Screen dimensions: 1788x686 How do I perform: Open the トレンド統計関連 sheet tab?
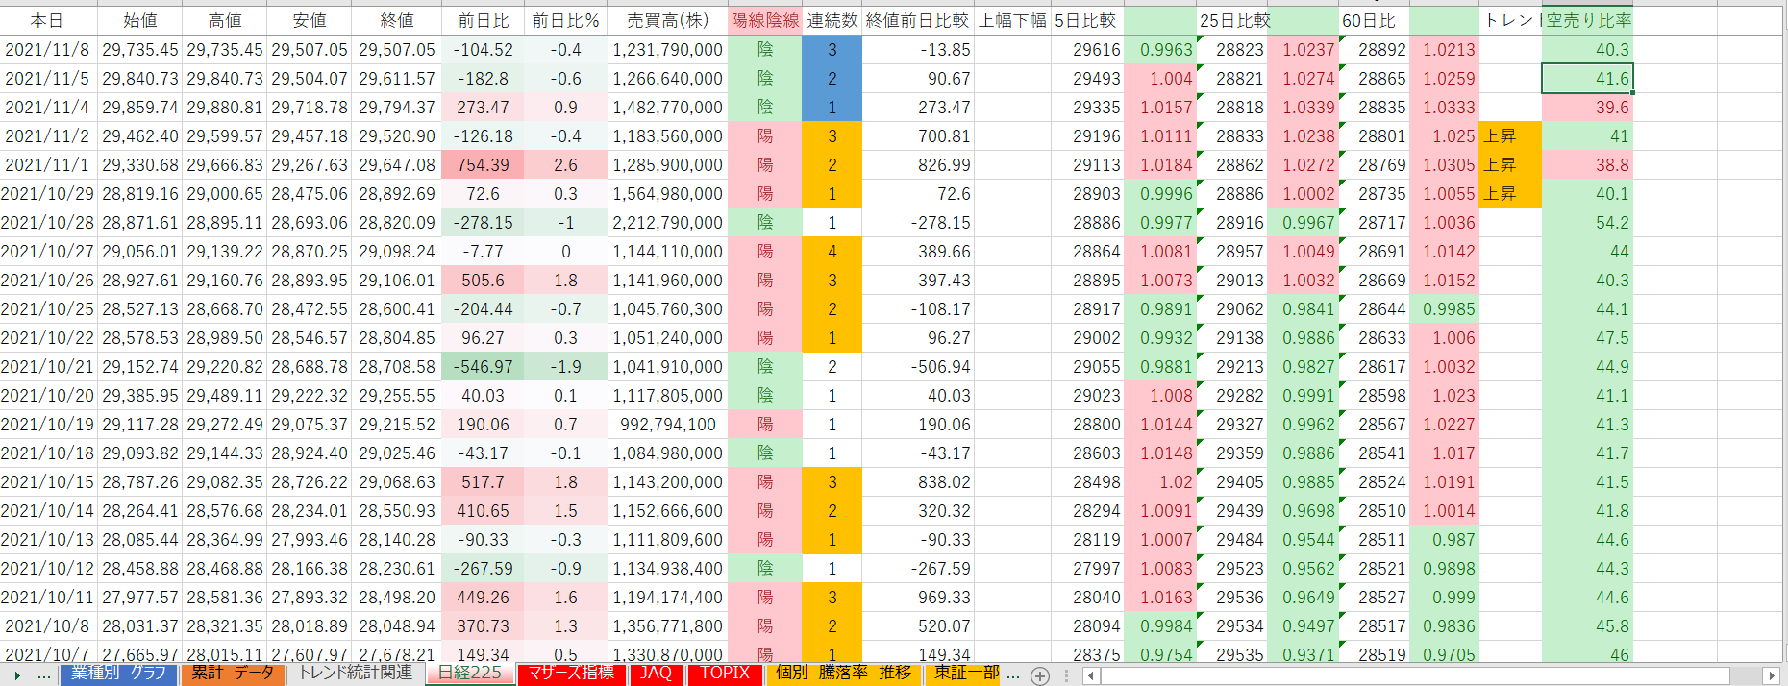356,673
